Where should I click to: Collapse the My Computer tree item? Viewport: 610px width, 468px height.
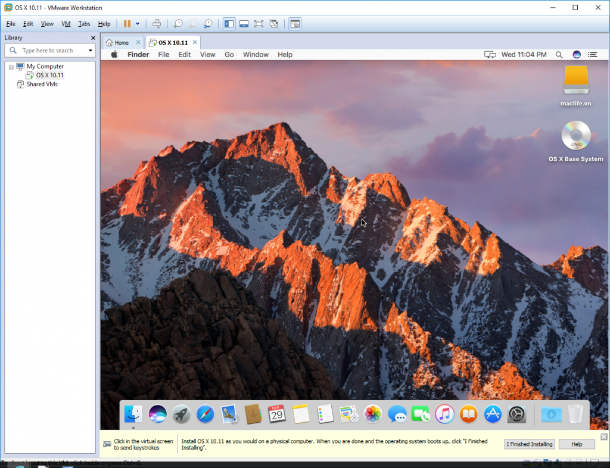(x=12, y=66)
